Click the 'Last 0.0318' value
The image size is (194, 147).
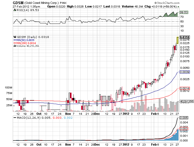[x=112, y=6]
